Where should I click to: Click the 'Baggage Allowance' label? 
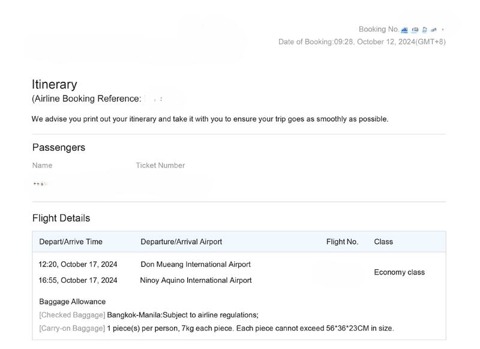72,302
